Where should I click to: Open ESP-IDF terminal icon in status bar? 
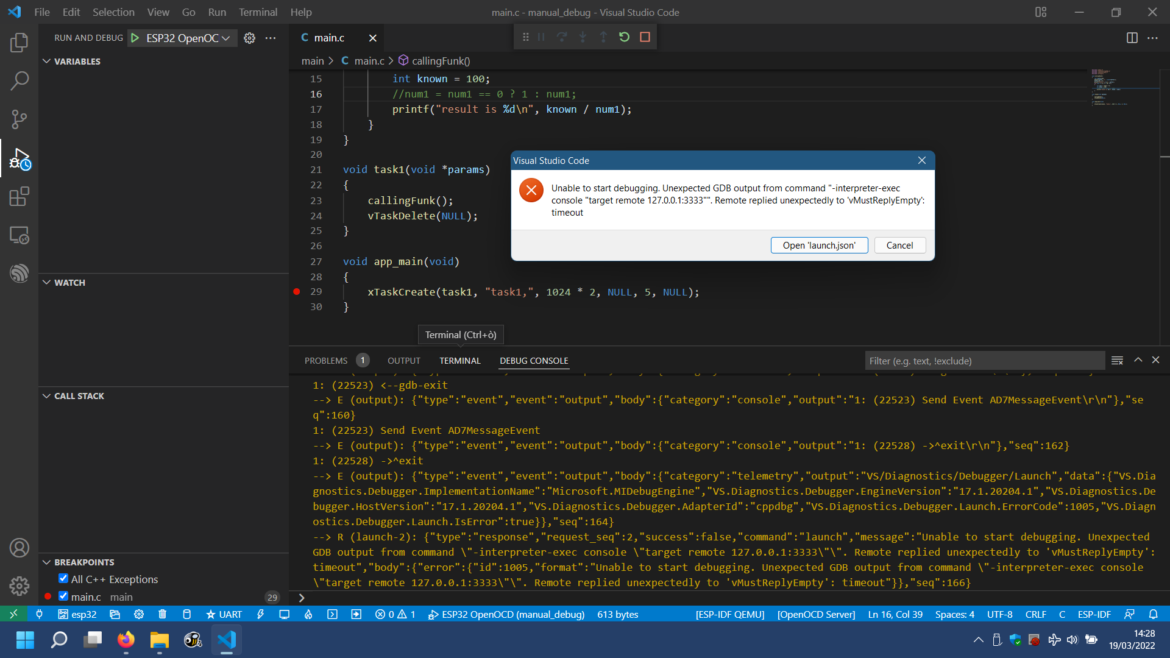(x=332, y=614)
